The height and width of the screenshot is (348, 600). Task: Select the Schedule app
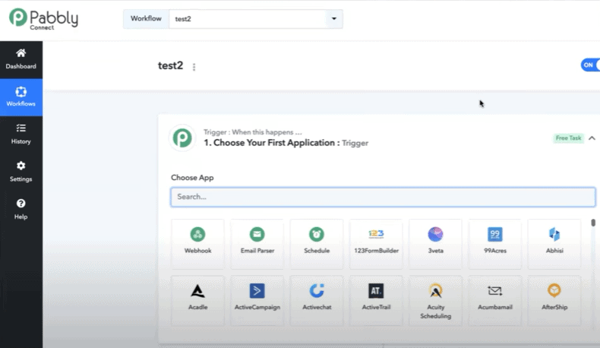click(x=317, y=244)
